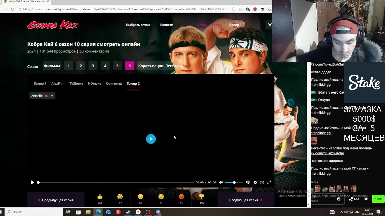
Task: Click the browser address bar
Action: (x=126, y=9)
